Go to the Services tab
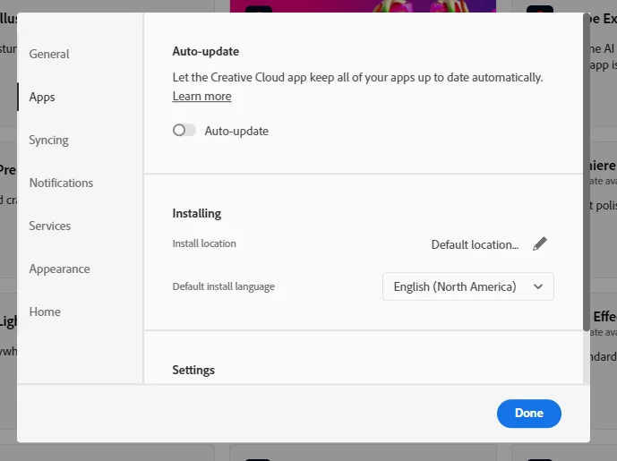617x461 pixels. 50,226
